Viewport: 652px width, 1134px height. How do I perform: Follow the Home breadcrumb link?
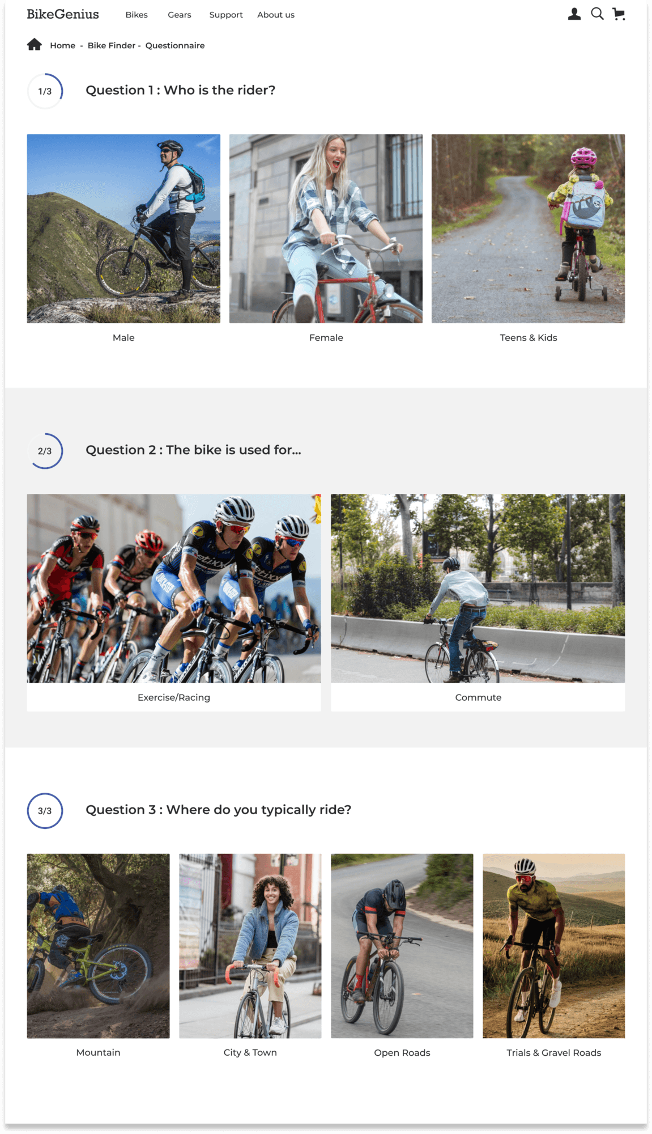pyautogui.click(x=62, y=45)
